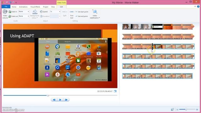This screenshot has width=201, height=113.
Task: Toggle full screen preview icon
Action: coord(115,91)
